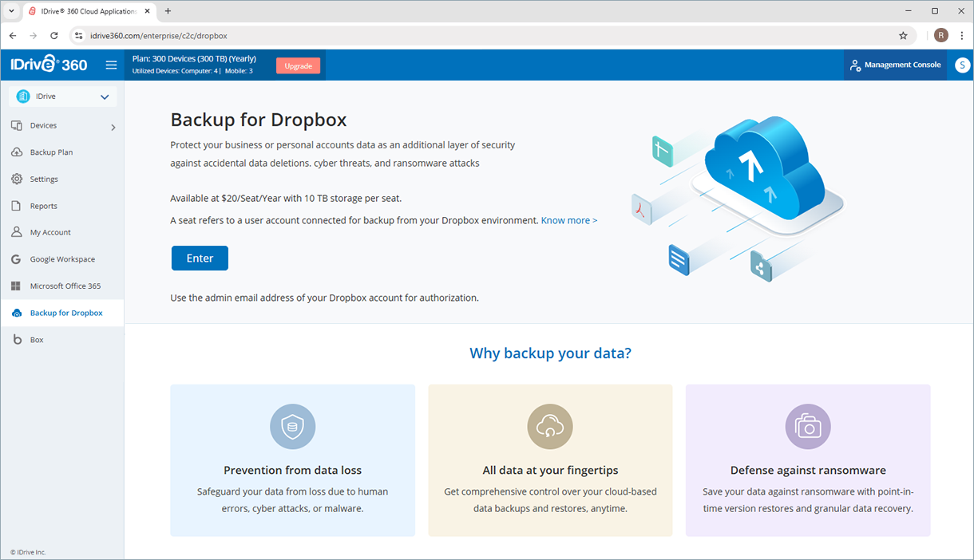Open the Chrome tab search dropdown
The width and height of the screenshot is (974, 560).
[11, 11]
